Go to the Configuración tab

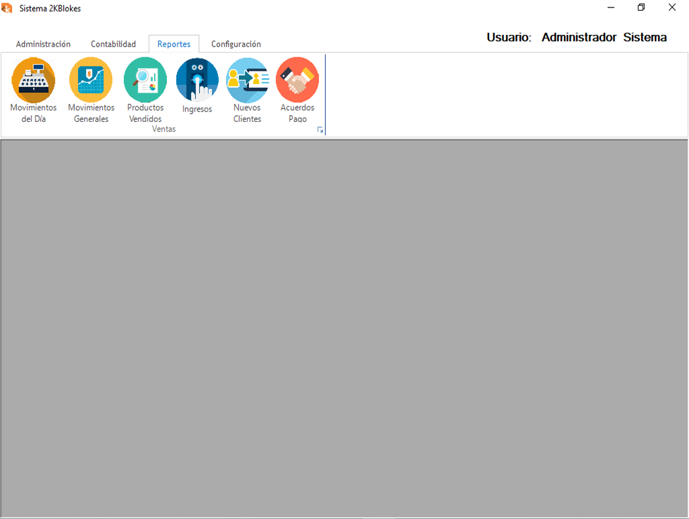tap(235, 44)
